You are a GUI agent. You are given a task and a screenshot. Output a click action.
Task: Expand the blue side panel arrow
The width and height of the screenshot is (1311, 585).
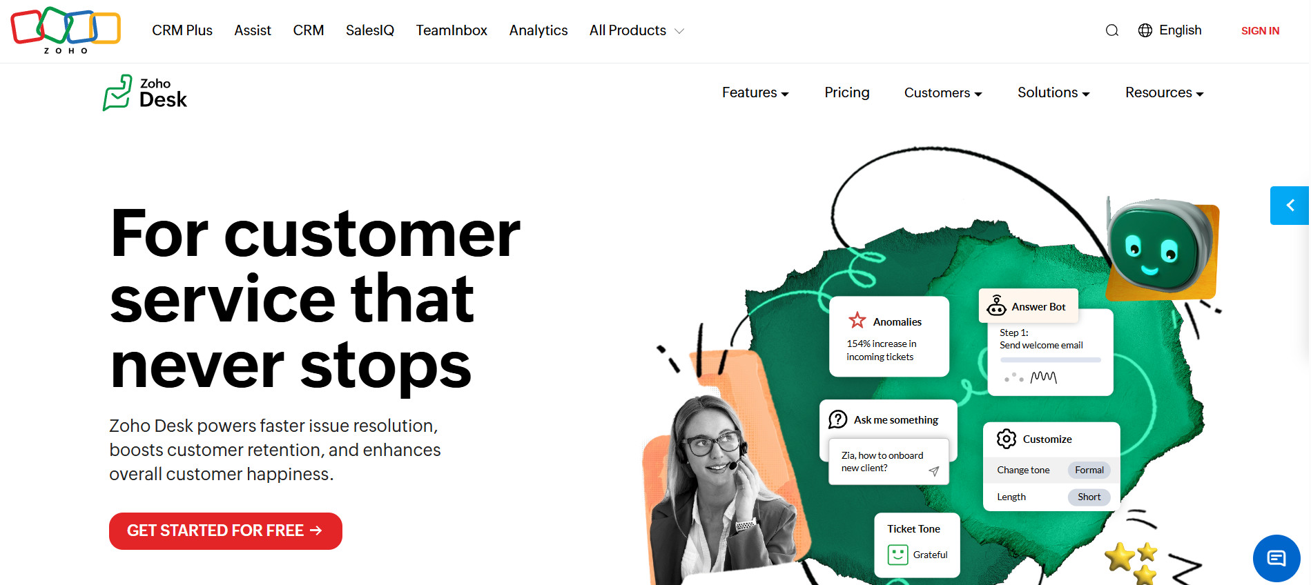[1289, 206]
